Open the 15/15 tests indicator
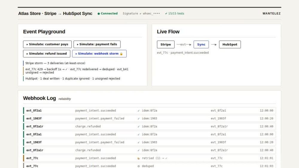This screenshot has height=168, width=299. click(175, 13)
